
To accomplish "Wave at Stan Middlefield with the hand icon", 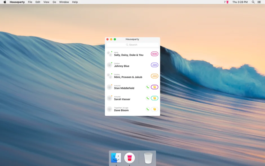I will [154, 87].
